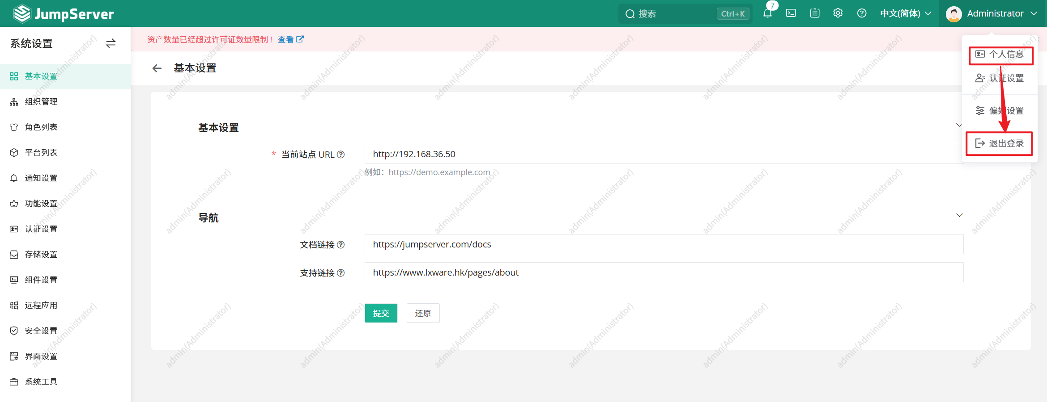Open the tickets list icon in header
1047x402 pixels.
pos(815,13)
